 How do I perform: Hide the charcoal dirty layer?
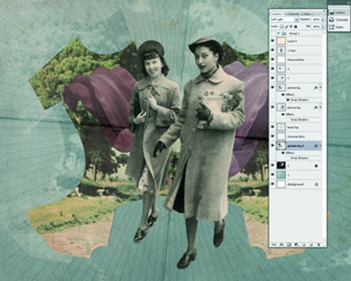coord(272,137)
